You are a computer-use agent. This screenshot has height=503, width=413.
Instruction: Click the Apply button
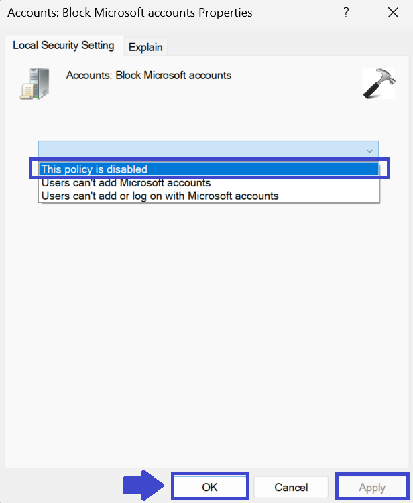pos(372,487)
